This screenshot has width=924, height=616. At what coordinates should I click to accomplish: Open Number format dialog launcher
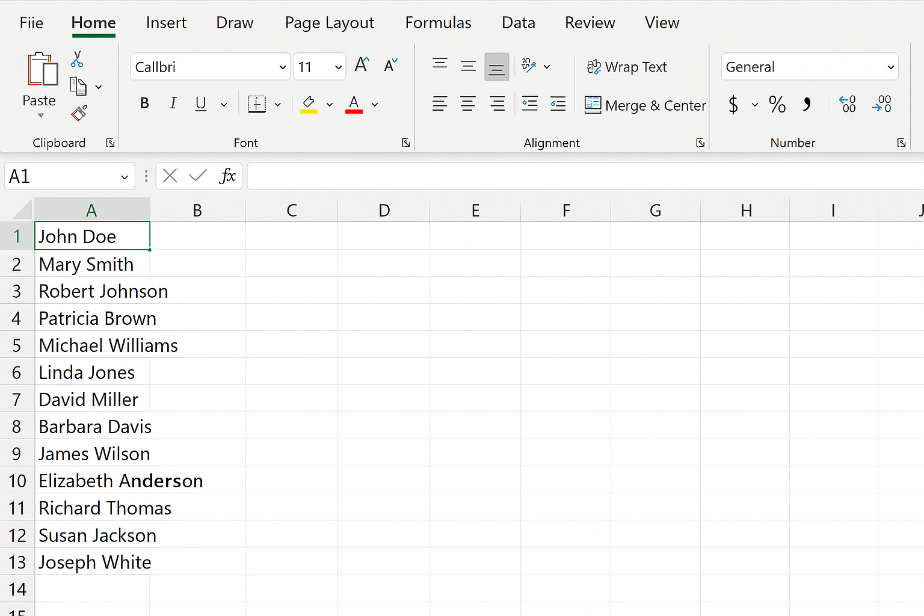tap(901, 143)
